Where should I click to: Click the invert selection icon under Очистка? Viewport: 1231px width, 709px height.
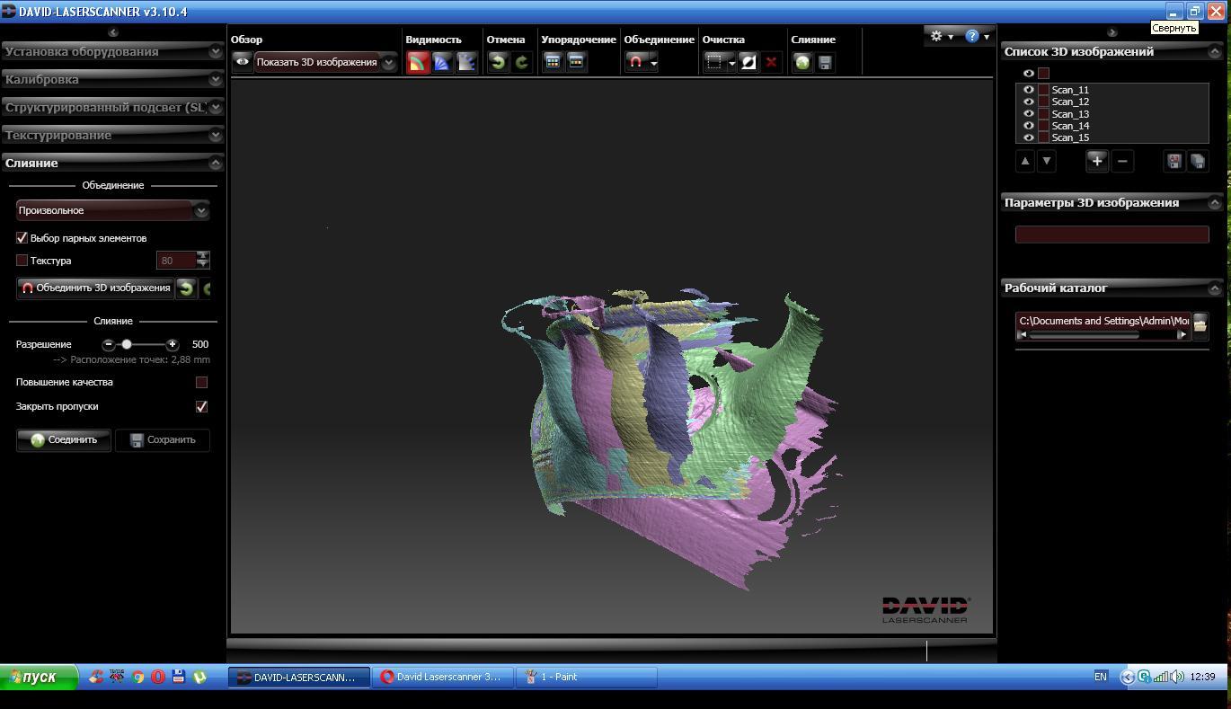[748, 62]
